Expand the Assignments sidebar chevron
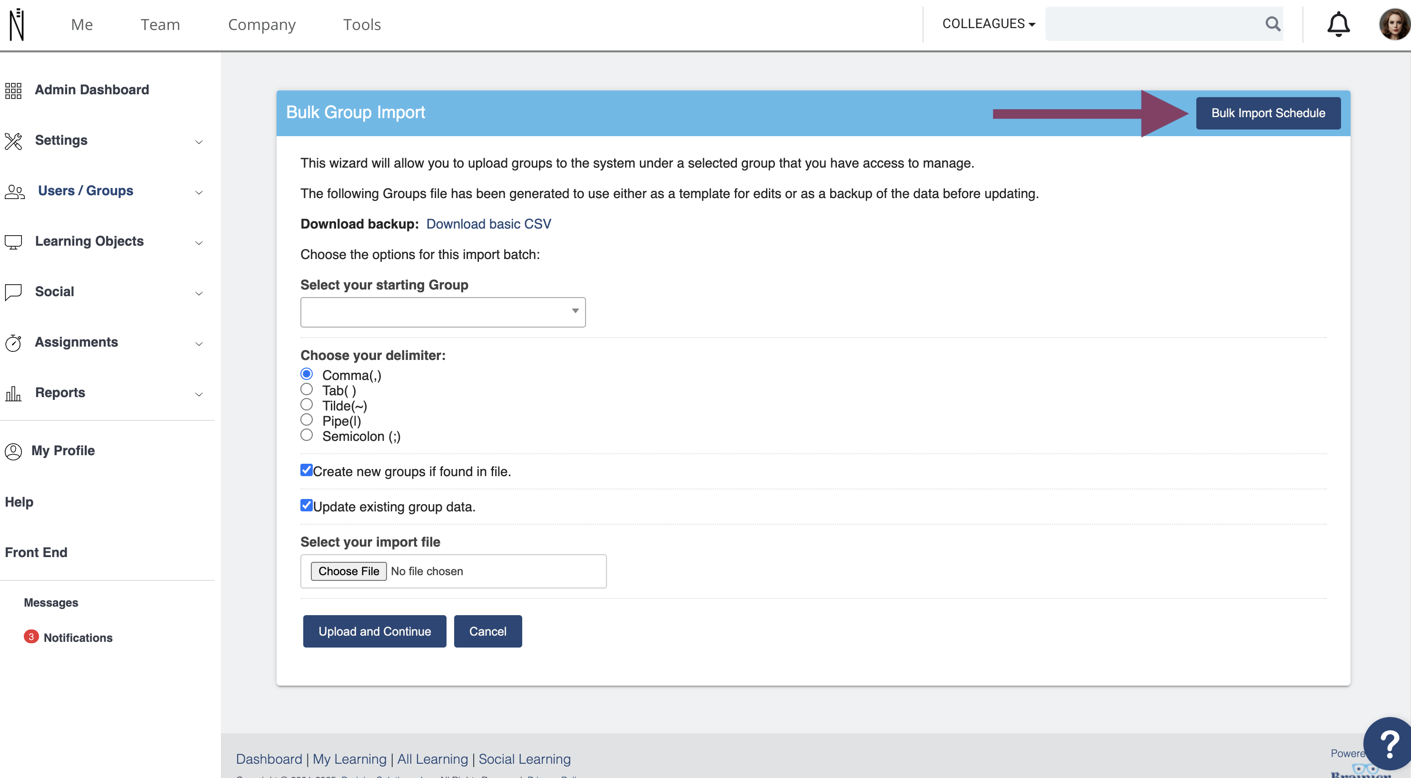This screenshot has height=778, width=1411. (199, 343)
